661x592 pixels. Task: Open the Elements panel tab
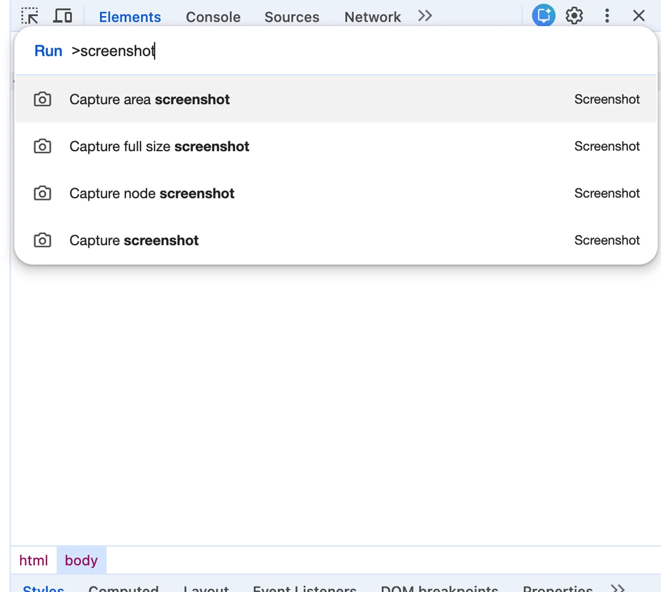point(130,17)
